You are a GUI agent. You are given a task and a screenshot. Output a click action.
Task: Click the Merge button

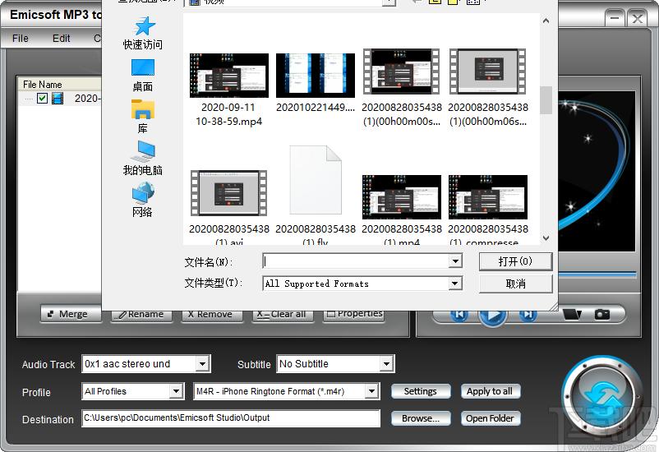71,314
